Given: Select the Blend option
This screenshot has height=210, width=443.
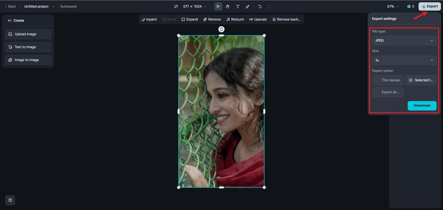Looking at the screenshot, I should 169,19.
